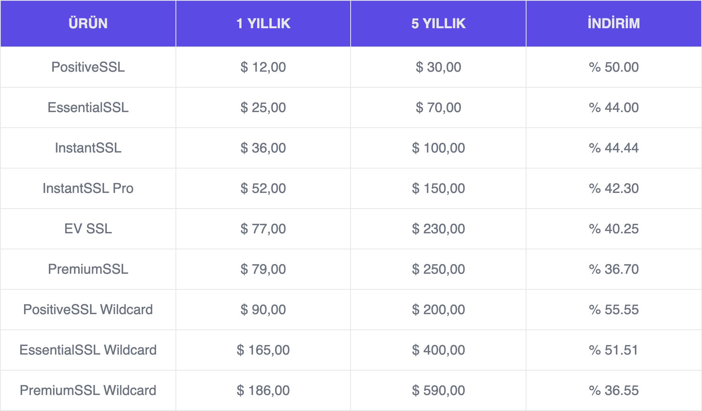Screen dimensions: 702x411
Task: Click the EssentialSSL product cell
Action: coord(88,108)
